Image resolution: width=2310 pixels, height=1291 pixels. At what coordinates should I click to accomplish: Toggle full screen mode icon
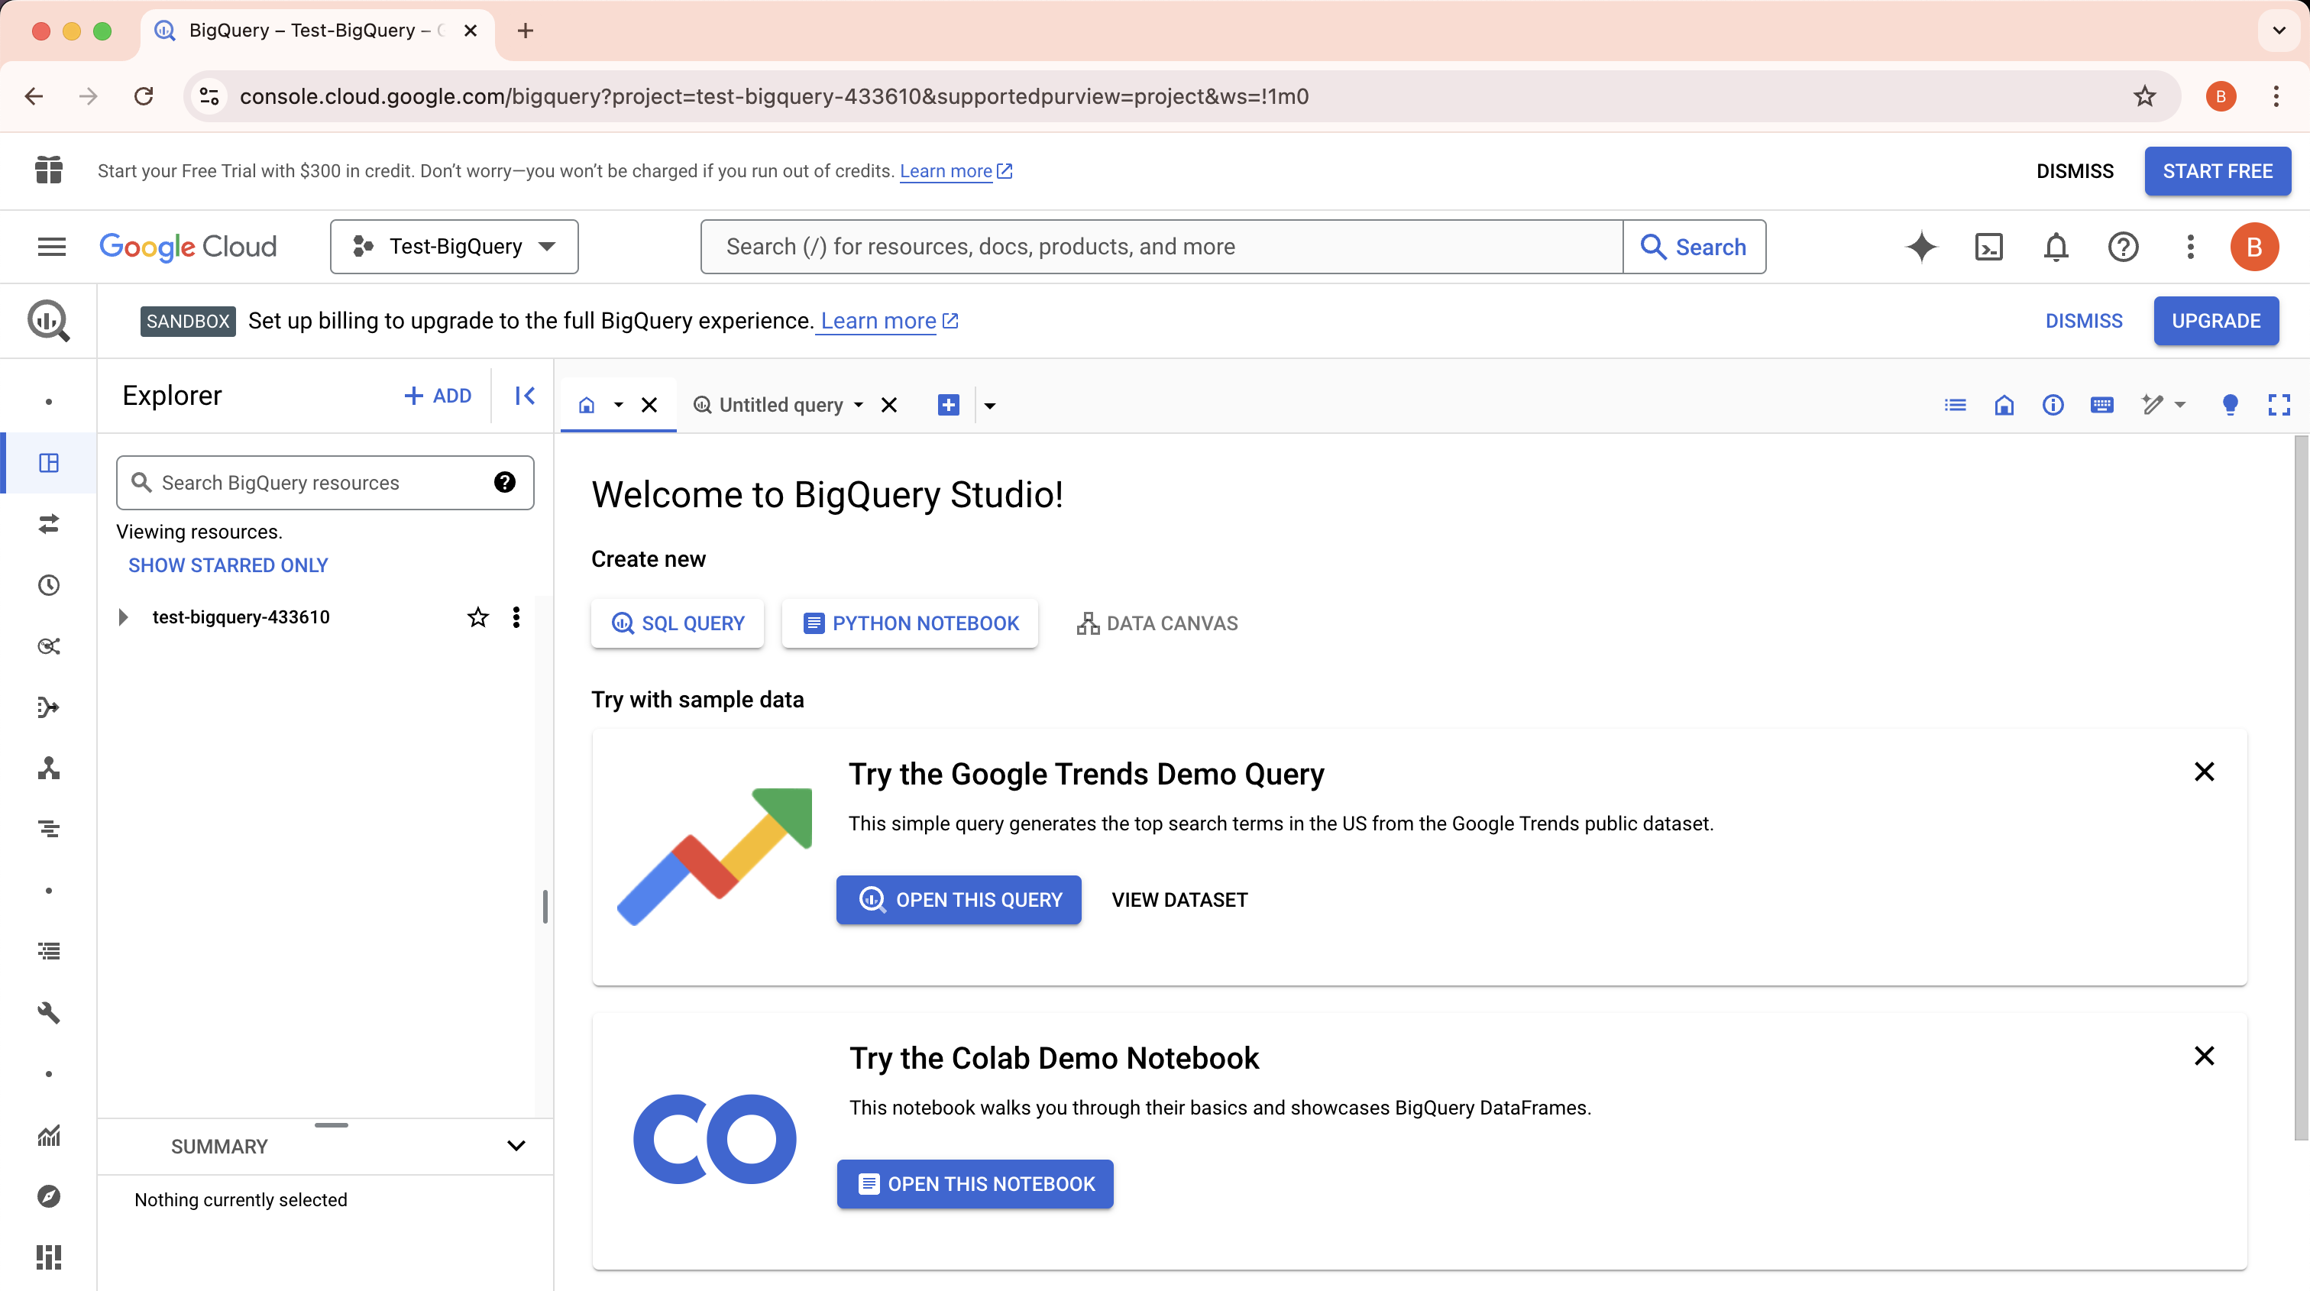2279,405
